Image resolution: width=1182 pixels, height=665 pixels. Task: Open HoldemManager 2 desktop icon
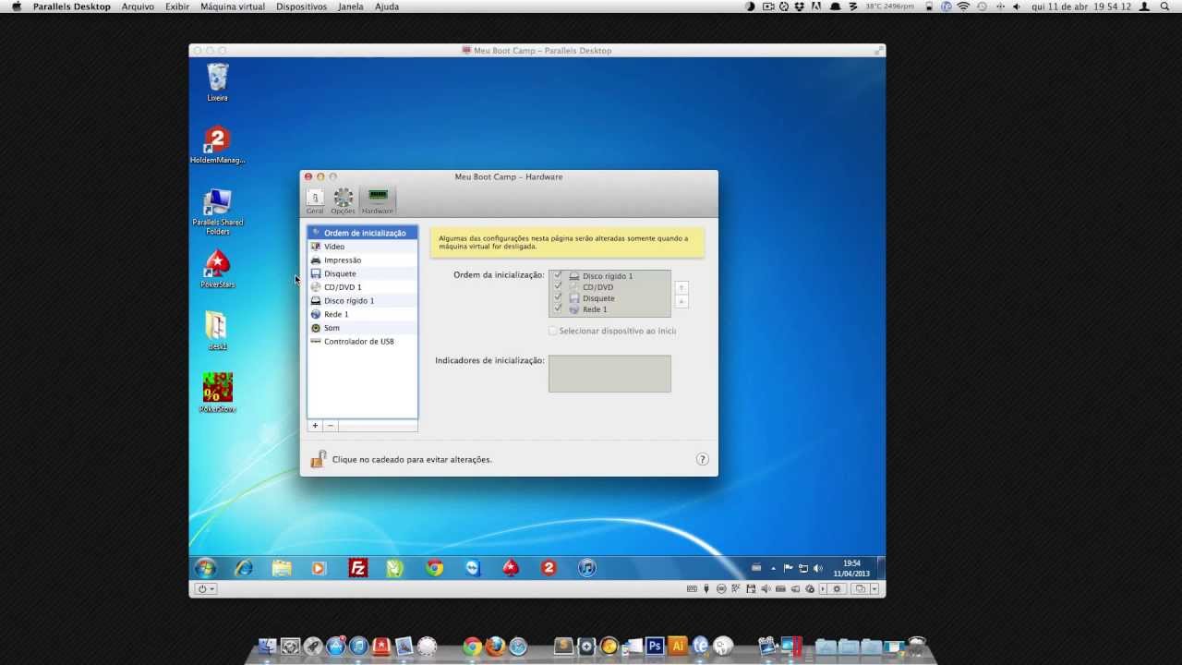coord(218,145)
